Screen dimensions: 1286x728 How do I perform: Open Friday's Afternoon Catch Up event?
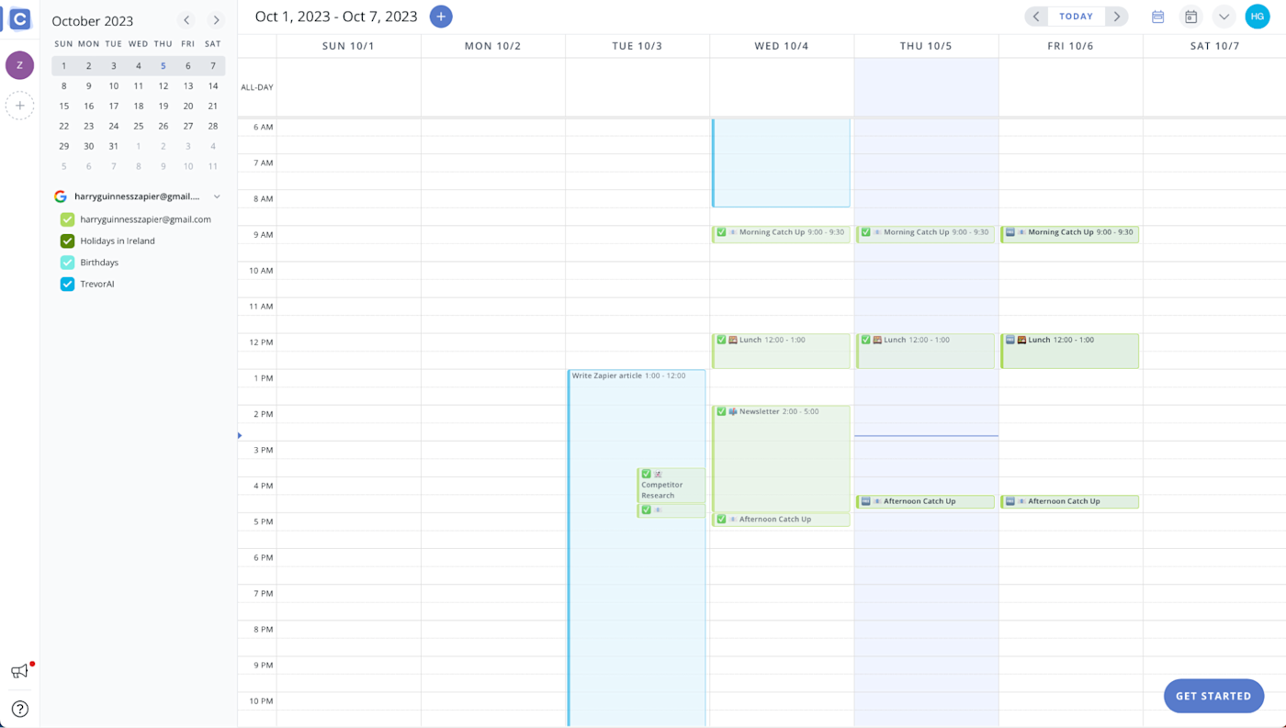(x=1070, y=502)
